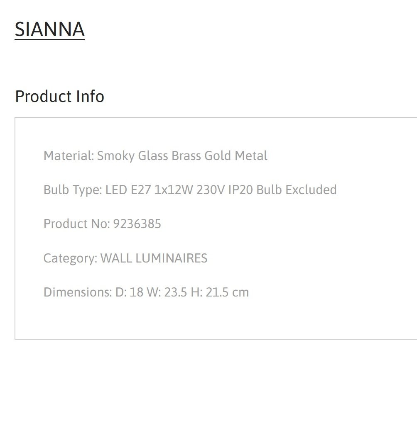
Task: Click the 1x12W wattage text
Action: pyautogui.click(x=174, y=190)
